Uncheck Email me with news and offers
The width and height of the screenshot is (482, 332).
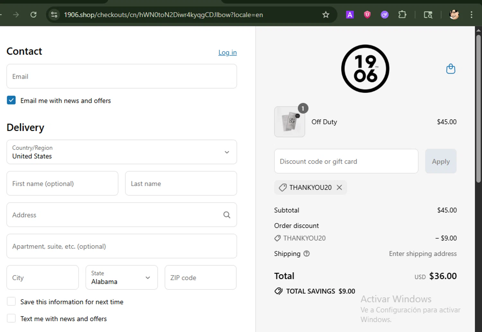(x=11, y=100)
